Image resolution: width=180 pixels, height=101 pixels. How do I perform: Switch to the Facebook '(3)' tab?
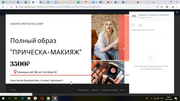(102, 2)
